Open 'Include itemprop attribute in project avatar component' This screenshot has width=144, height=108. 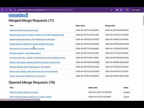pyautogui.click(x=31, y=44)
